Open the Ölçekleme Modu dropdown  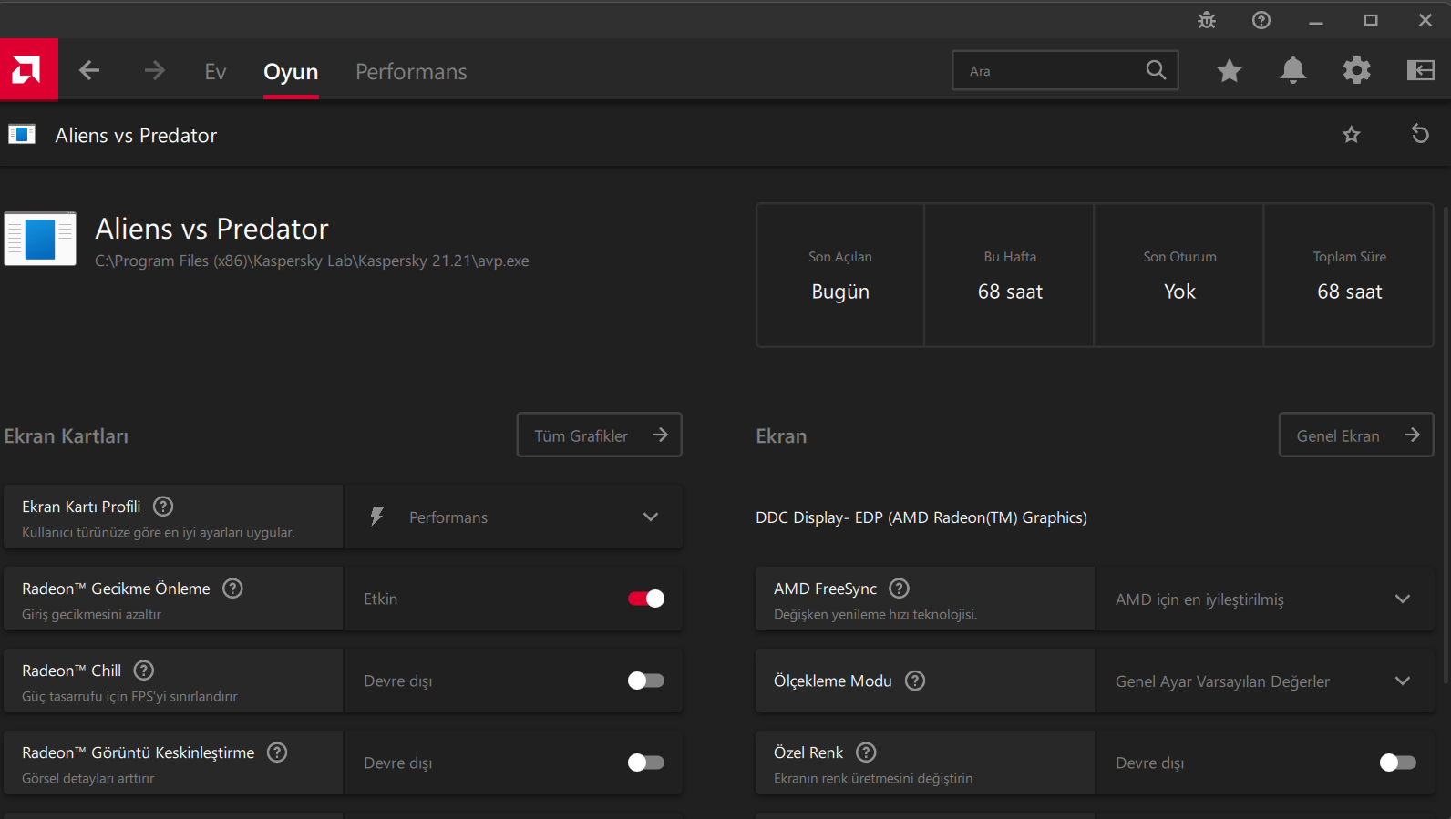(x=1264, y=681)
